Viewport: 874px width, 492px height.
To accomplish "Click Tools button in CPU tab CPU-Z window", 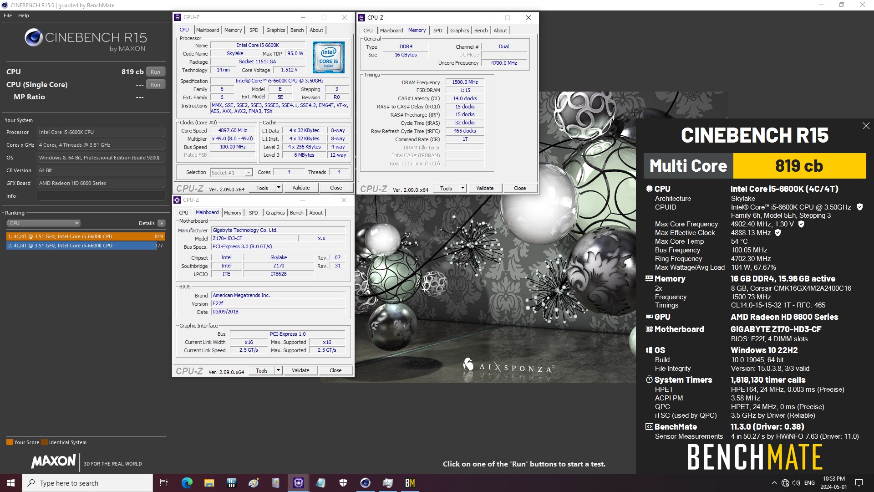I will click(262, 188).
